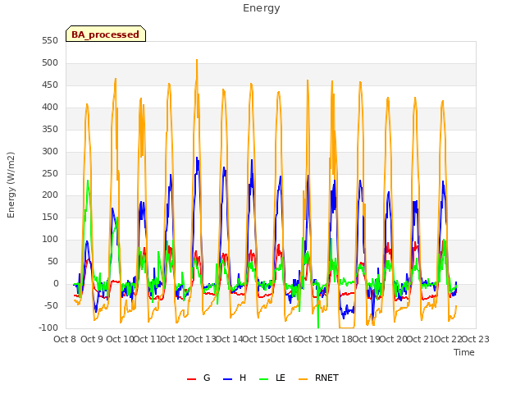
Task: Click the -100 y-axis tick label
Action: click(x=48, y=328)
